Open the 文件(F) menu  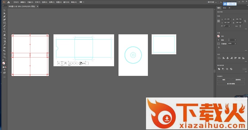16,2
